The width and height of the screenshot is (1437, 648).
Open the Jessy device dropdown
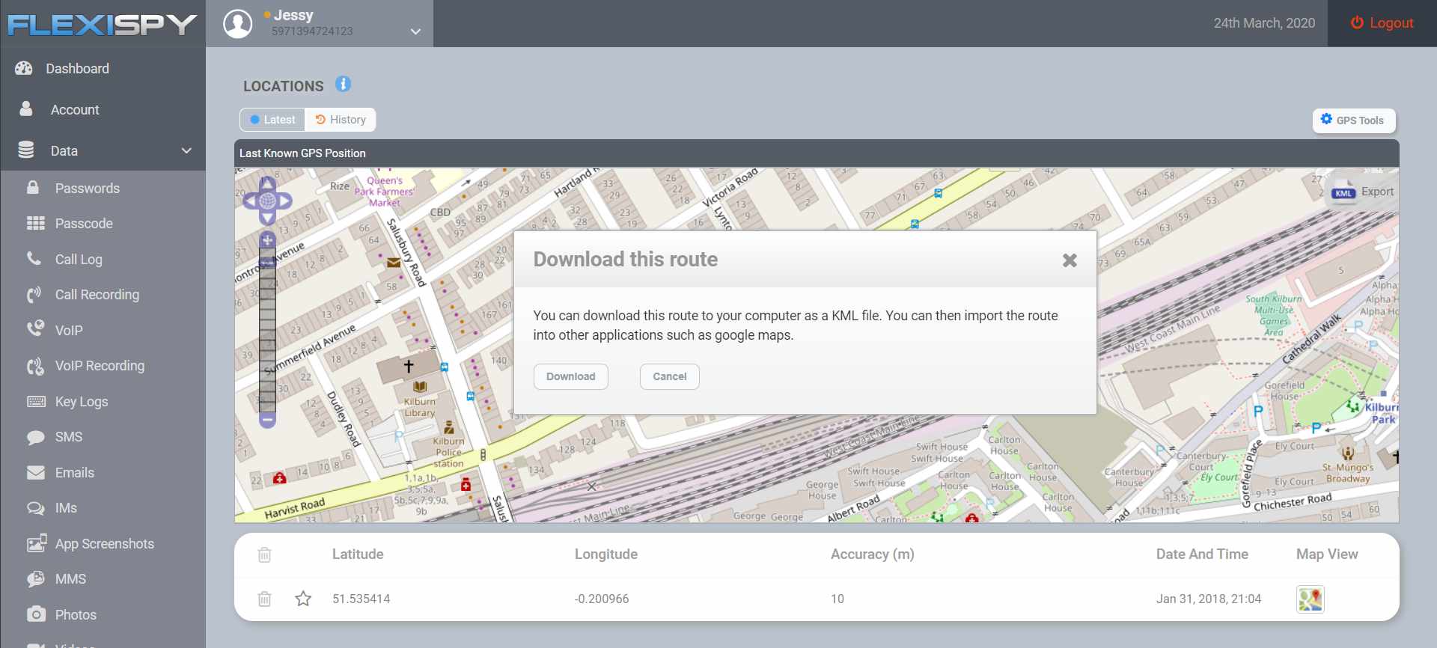coord(415,31)
